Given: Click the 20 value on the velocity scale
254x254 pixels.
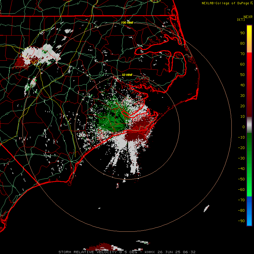Looking at the screenshot, I should click(x=242, y=106).
